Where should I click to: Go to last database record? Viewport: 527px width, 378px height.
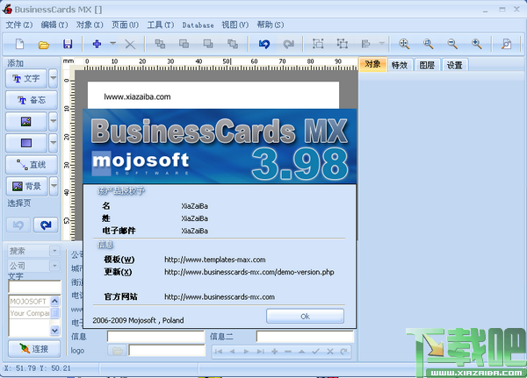click(x=260, y=352)
